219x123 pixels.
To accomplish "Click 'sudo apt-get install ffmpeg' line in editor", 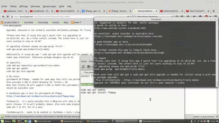I will coord(98,93).
